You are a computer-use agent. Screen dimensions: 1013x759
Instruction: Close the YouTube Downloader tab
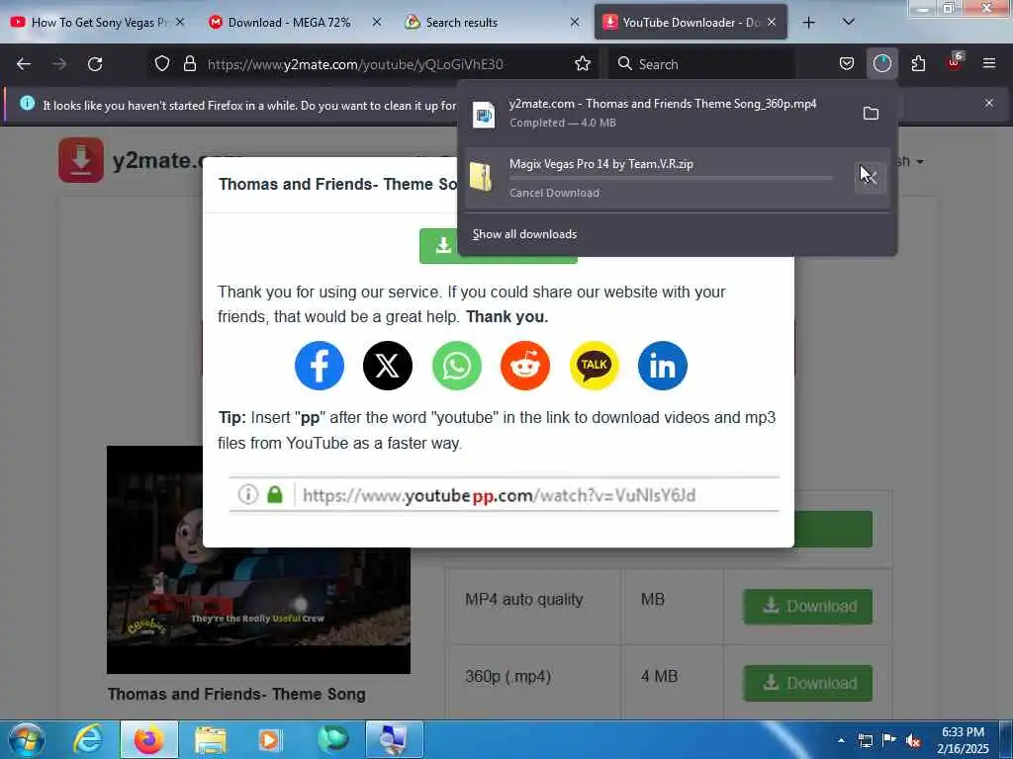click(x=772, y=22)
